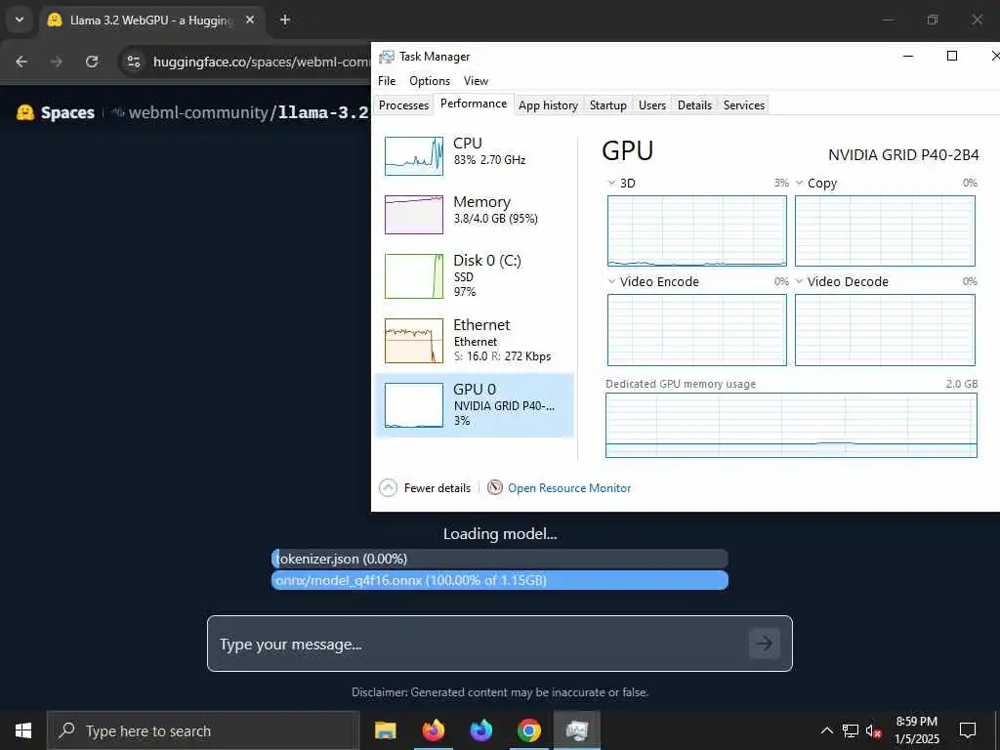The width and height of the screenshot is (1000, 750).
Task: Click the Chrome forward arrow
Action: (x=57, y=62)
